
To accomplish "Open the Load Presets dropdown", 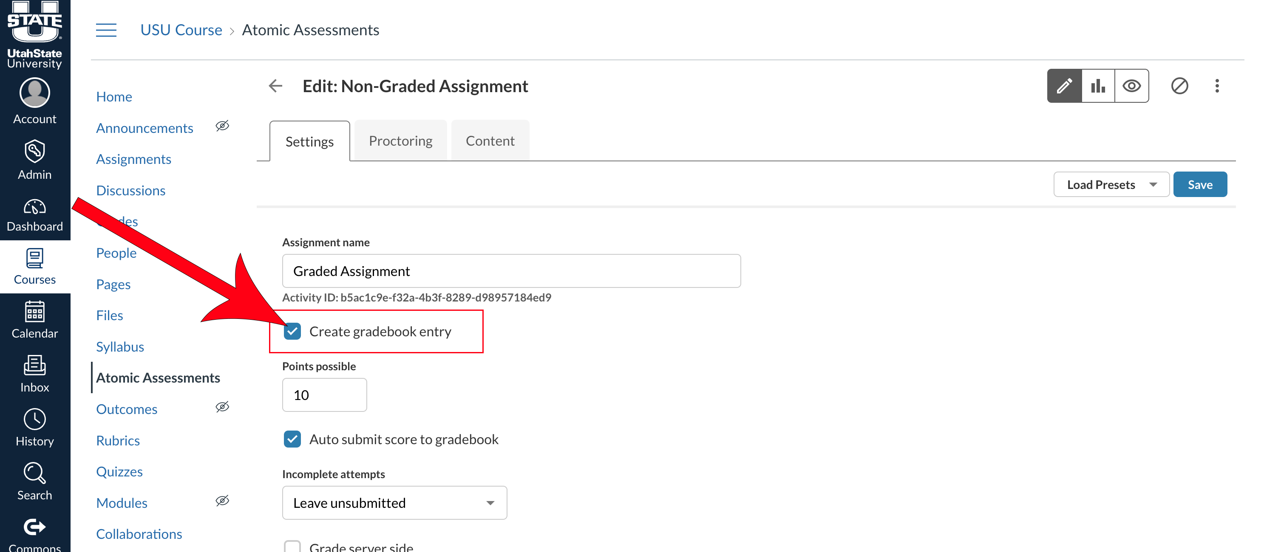I will pyautogui.click(x=1111, y=184).
